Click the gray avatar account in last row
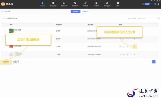 11,54
